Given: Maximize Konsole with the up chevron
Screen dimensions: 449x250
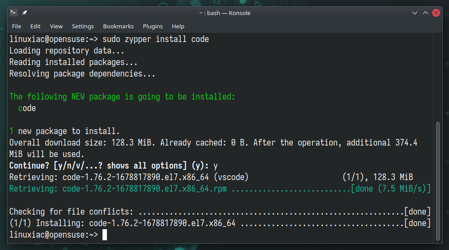Looking at the screenshot, I should coord(425,13).
